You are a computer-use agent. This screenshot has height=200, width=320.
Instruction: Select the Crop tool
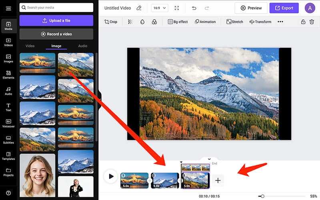[x=111, y=22]
